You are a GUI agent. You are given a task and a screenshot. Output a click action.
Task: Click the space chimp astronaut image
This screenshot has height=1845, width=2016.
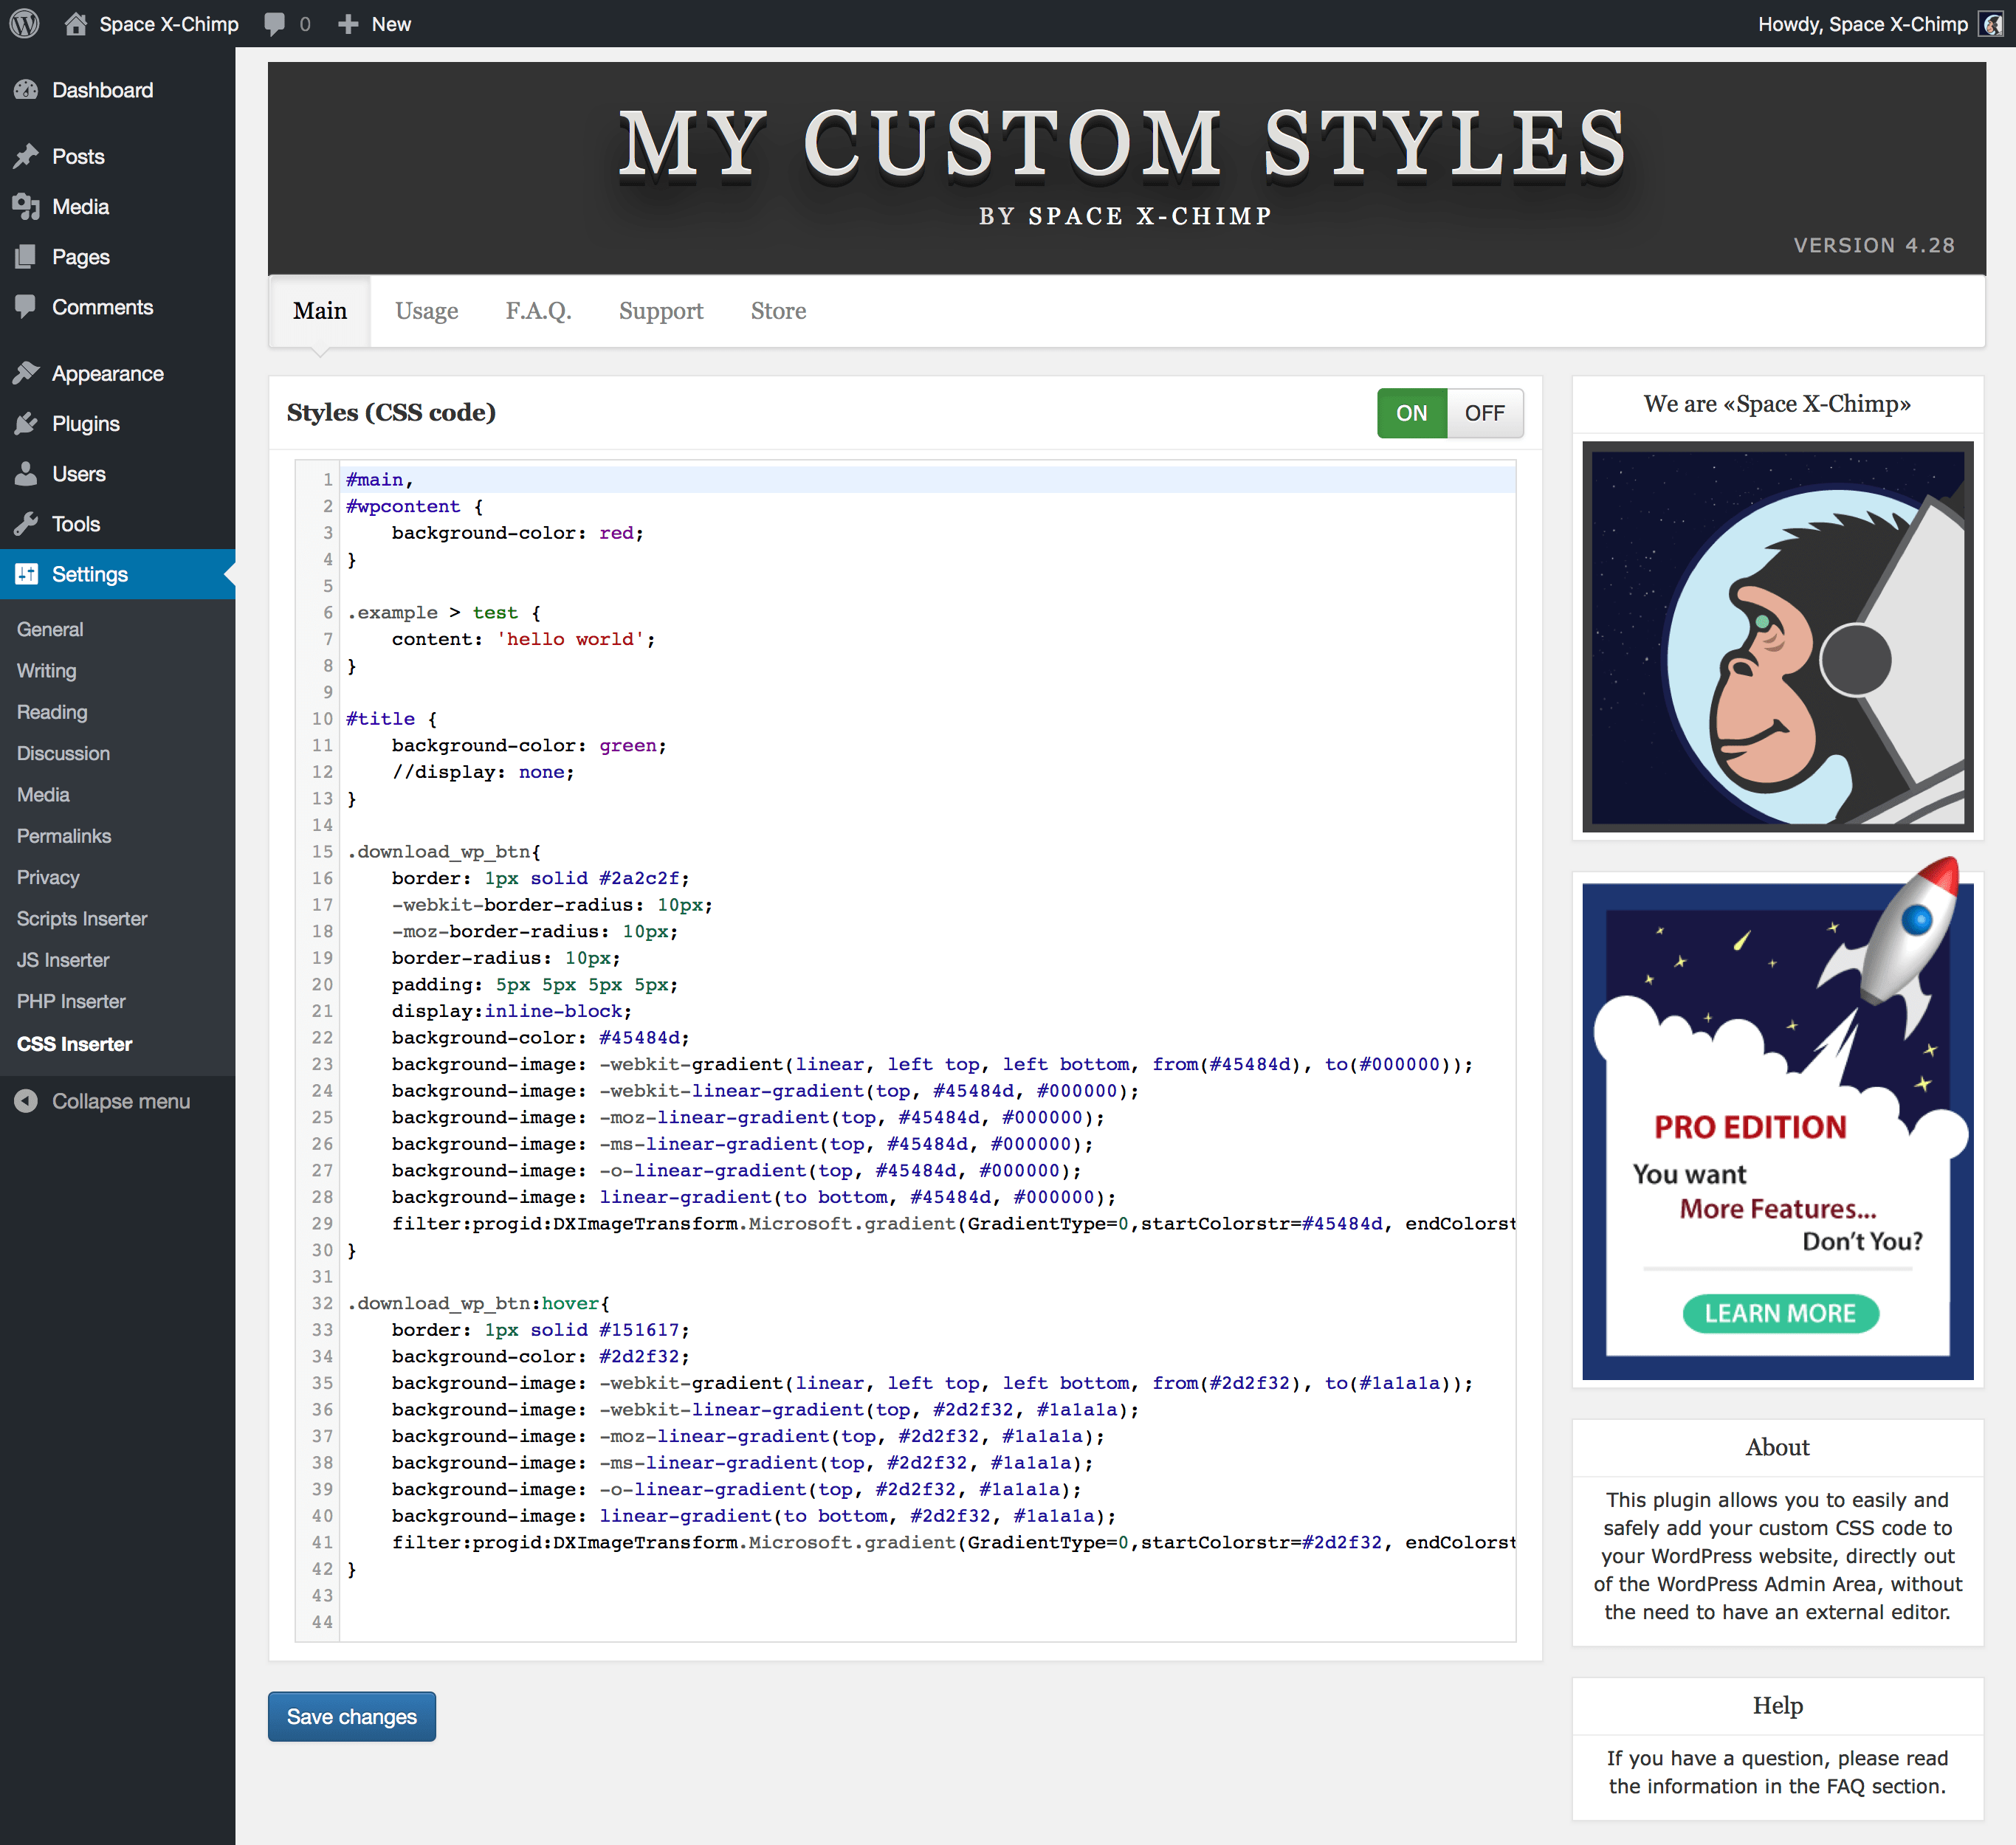[1777, 636]
